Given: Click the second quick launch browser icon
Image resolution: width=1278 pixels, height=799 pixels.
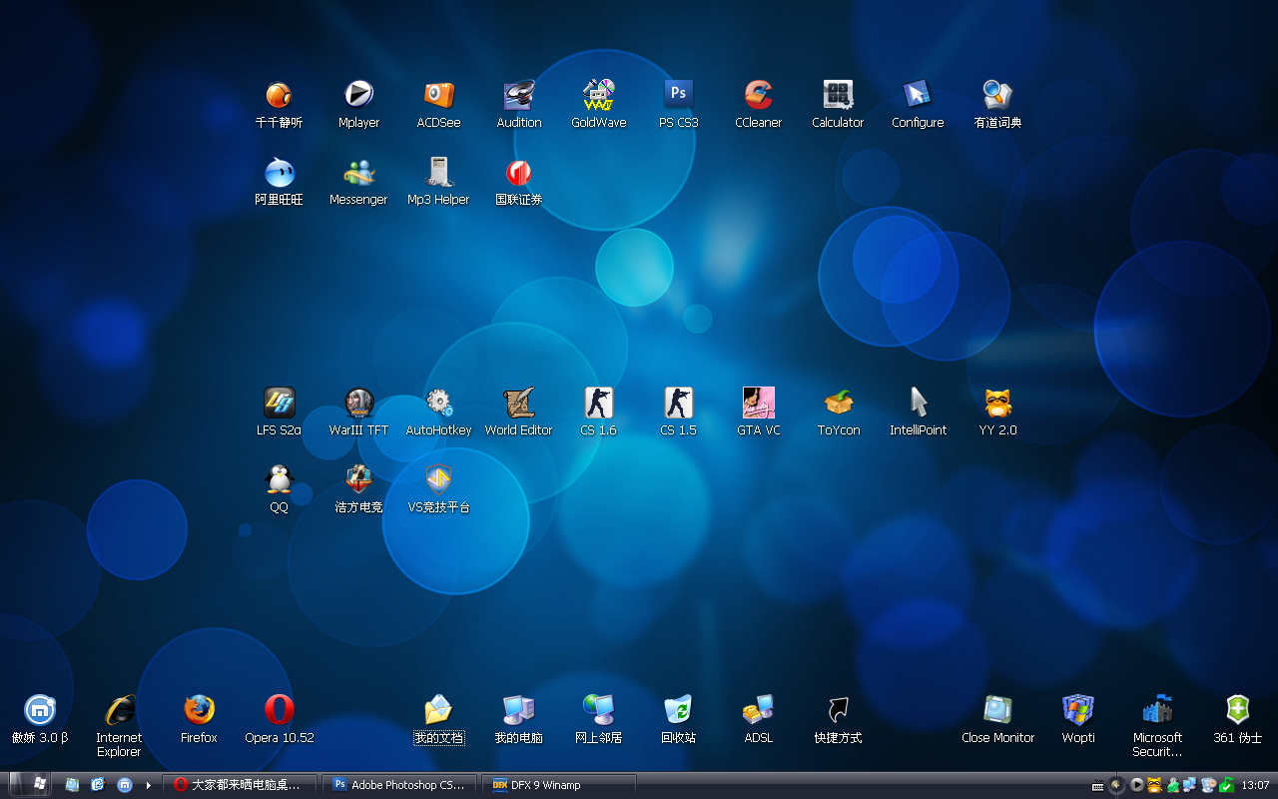Looking at the screenshot, I should coord(98,785).
